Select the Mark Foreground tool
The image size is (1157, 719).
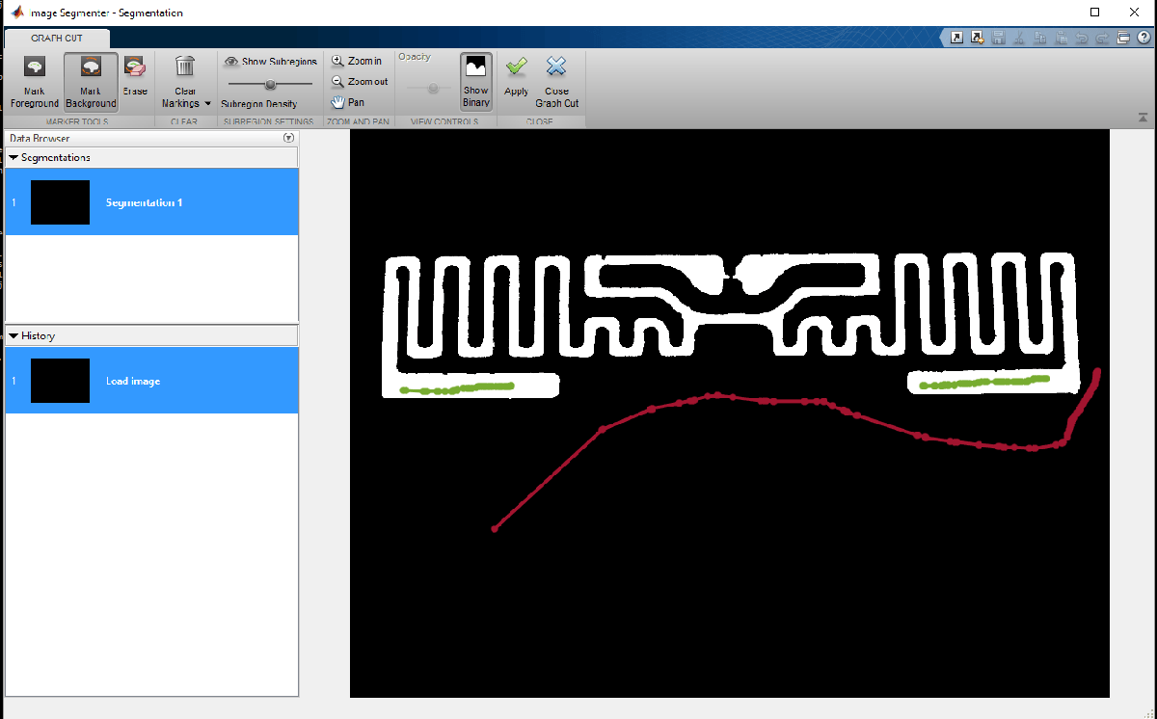click(x=35, y=82)
